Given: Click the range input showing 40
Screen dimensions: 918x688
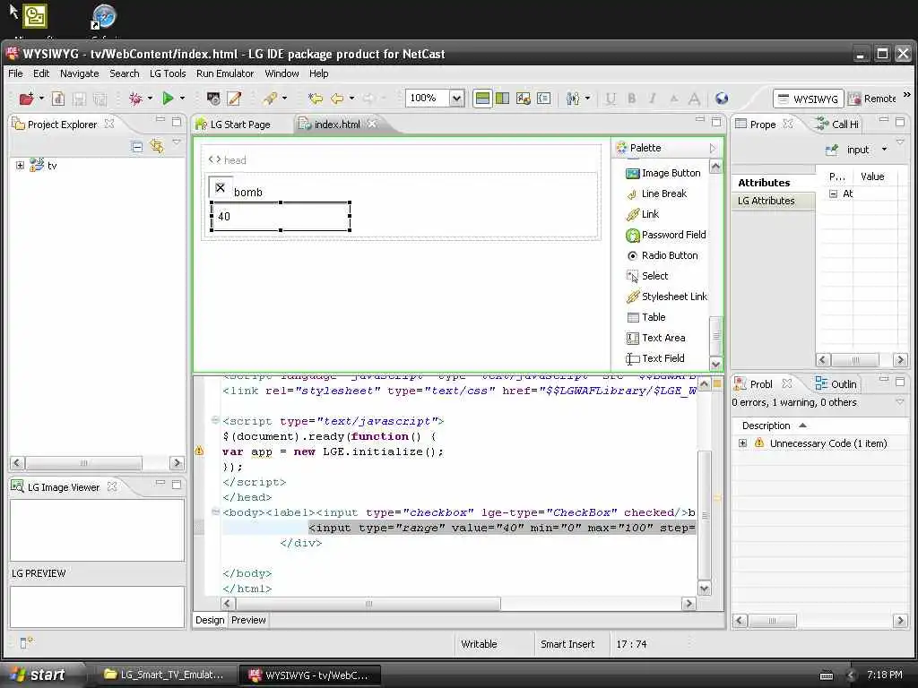Looking at the screenshot, I should (281, 217).
